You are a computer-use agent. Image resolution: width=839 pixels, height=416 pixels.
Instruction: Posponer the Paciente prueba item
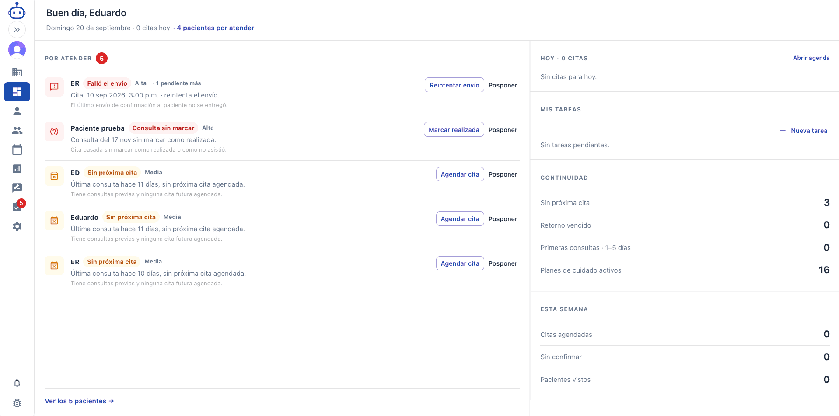click(x=503, y=130)
